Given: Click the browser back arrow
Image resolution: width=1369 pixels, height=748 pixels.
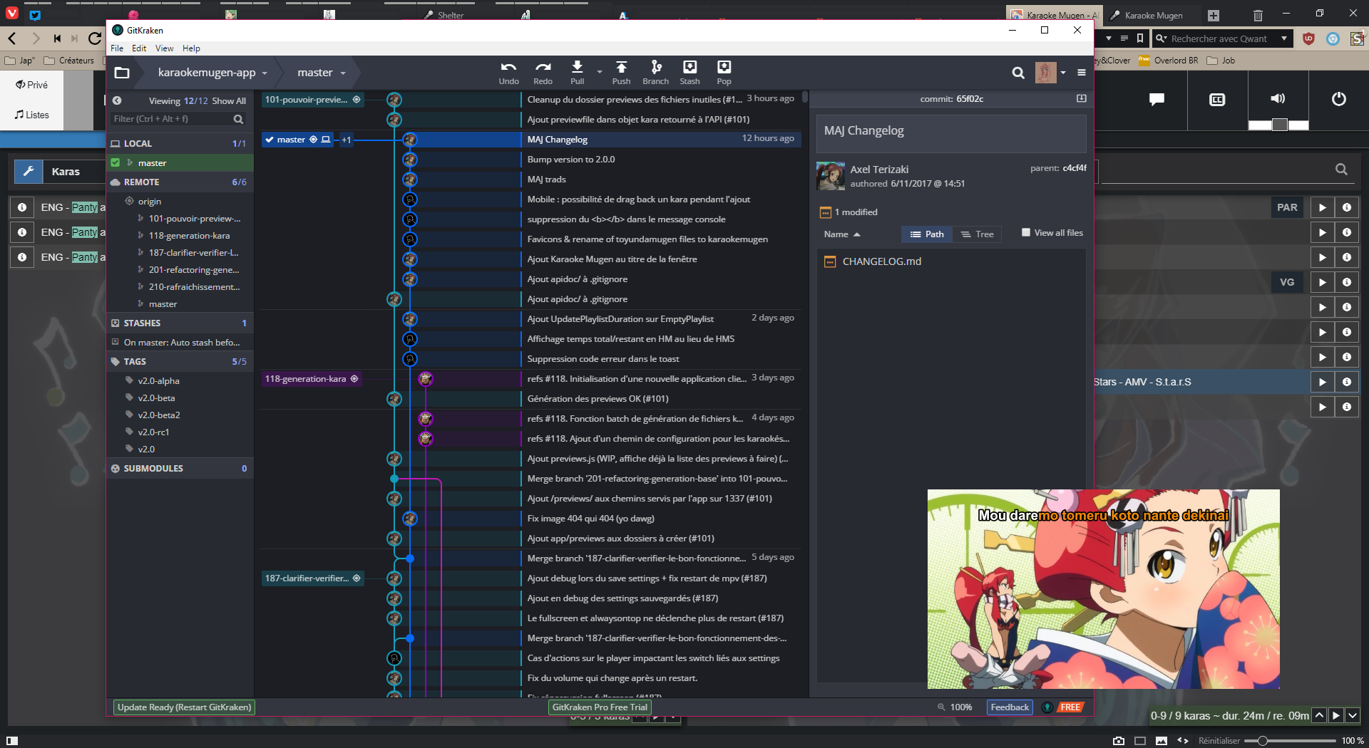Looking at the screenshot, I should [x=12, y=38].
